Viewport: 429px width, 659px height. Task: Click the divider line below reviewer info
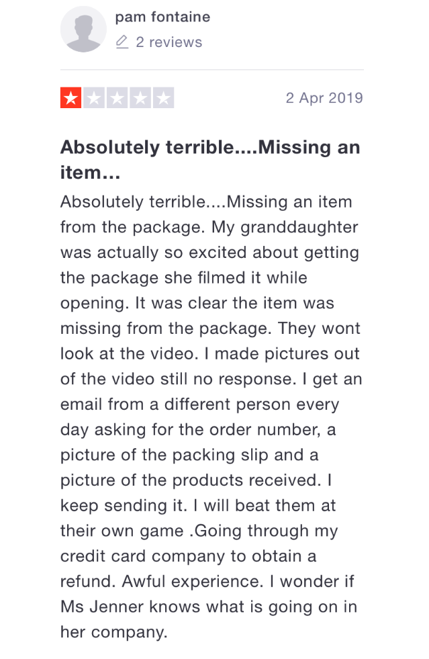point(211,70)
